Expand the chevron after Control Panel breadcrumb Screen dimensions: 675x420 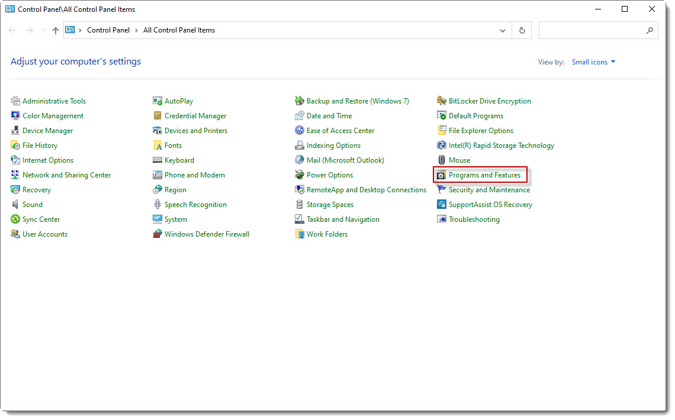tap(136, 31)
